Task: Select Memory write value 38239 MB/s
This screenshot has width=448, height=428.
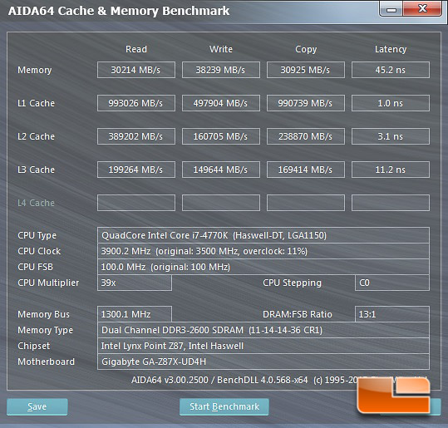Action: (x=221, y=70)
